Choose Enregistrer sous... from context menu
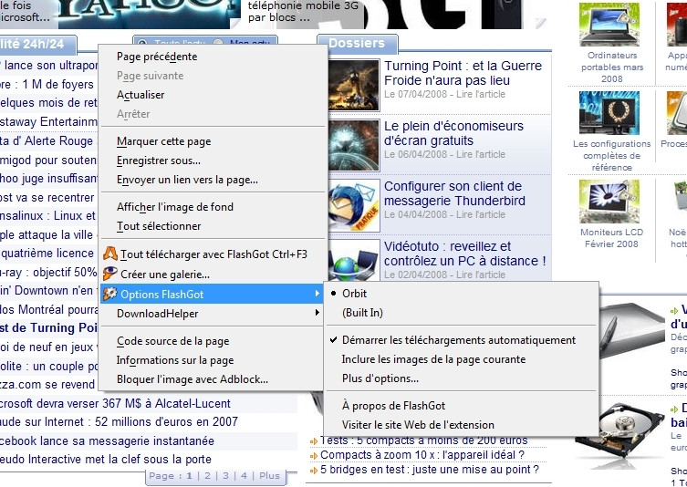687x487 pixels. 159,161
